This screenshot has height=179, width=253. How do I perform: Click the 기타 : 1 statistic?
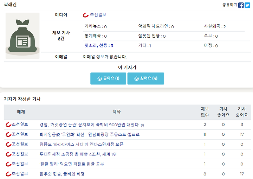coord(144,46)
